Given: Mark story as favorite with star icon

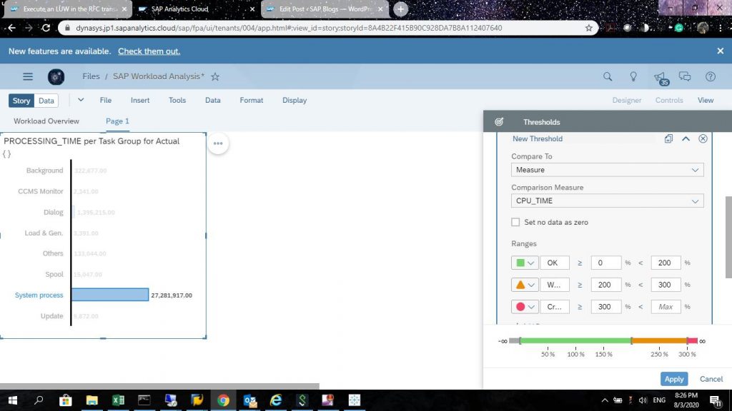Looking at the screenshot, I should [215, 77].
